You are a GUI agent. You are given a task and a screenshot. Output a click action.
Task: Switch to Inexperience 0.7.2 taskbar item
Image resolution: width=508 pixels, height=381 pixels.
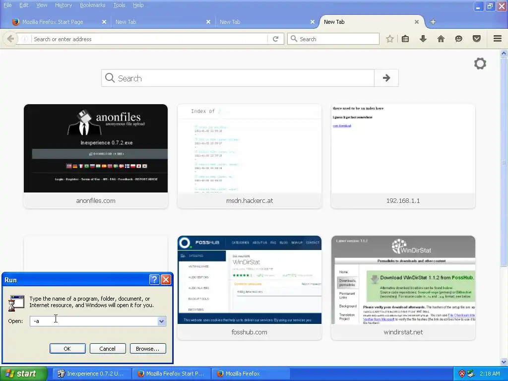click(91, 374)
